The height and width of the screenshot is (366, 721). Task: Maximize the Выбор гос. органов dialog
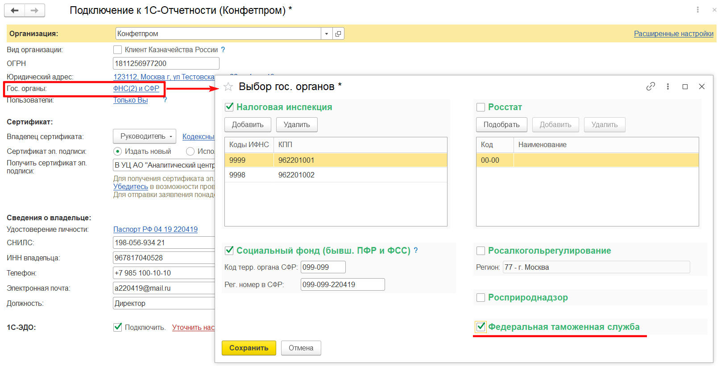685,86
